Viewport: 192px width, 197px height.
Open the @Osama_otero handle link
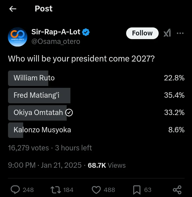click(x=56, y=42)
